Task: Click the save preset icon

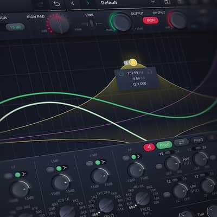Action: click(x=167, y=2)
